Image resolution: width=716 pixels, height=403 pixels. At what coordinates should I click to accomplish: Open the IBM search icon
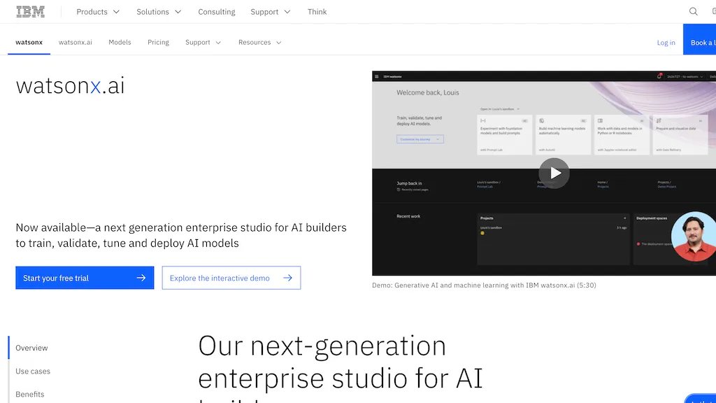[x=693, y=11]
